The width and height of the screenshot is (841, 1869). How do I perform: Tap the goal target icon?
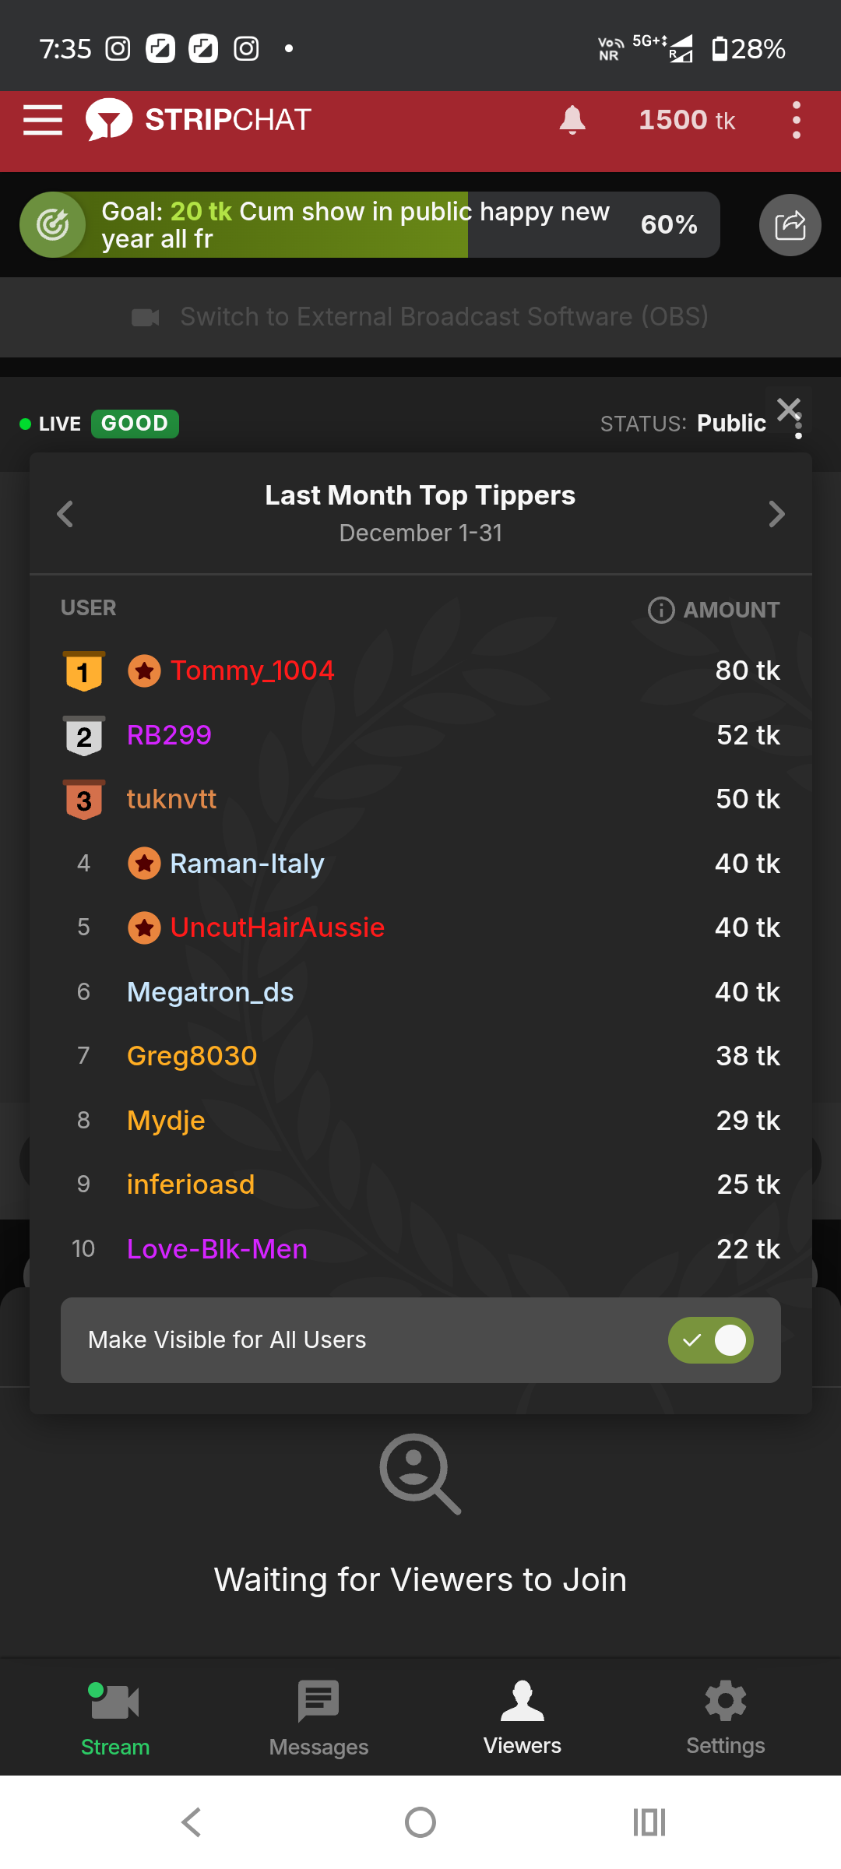click(53, 225)
